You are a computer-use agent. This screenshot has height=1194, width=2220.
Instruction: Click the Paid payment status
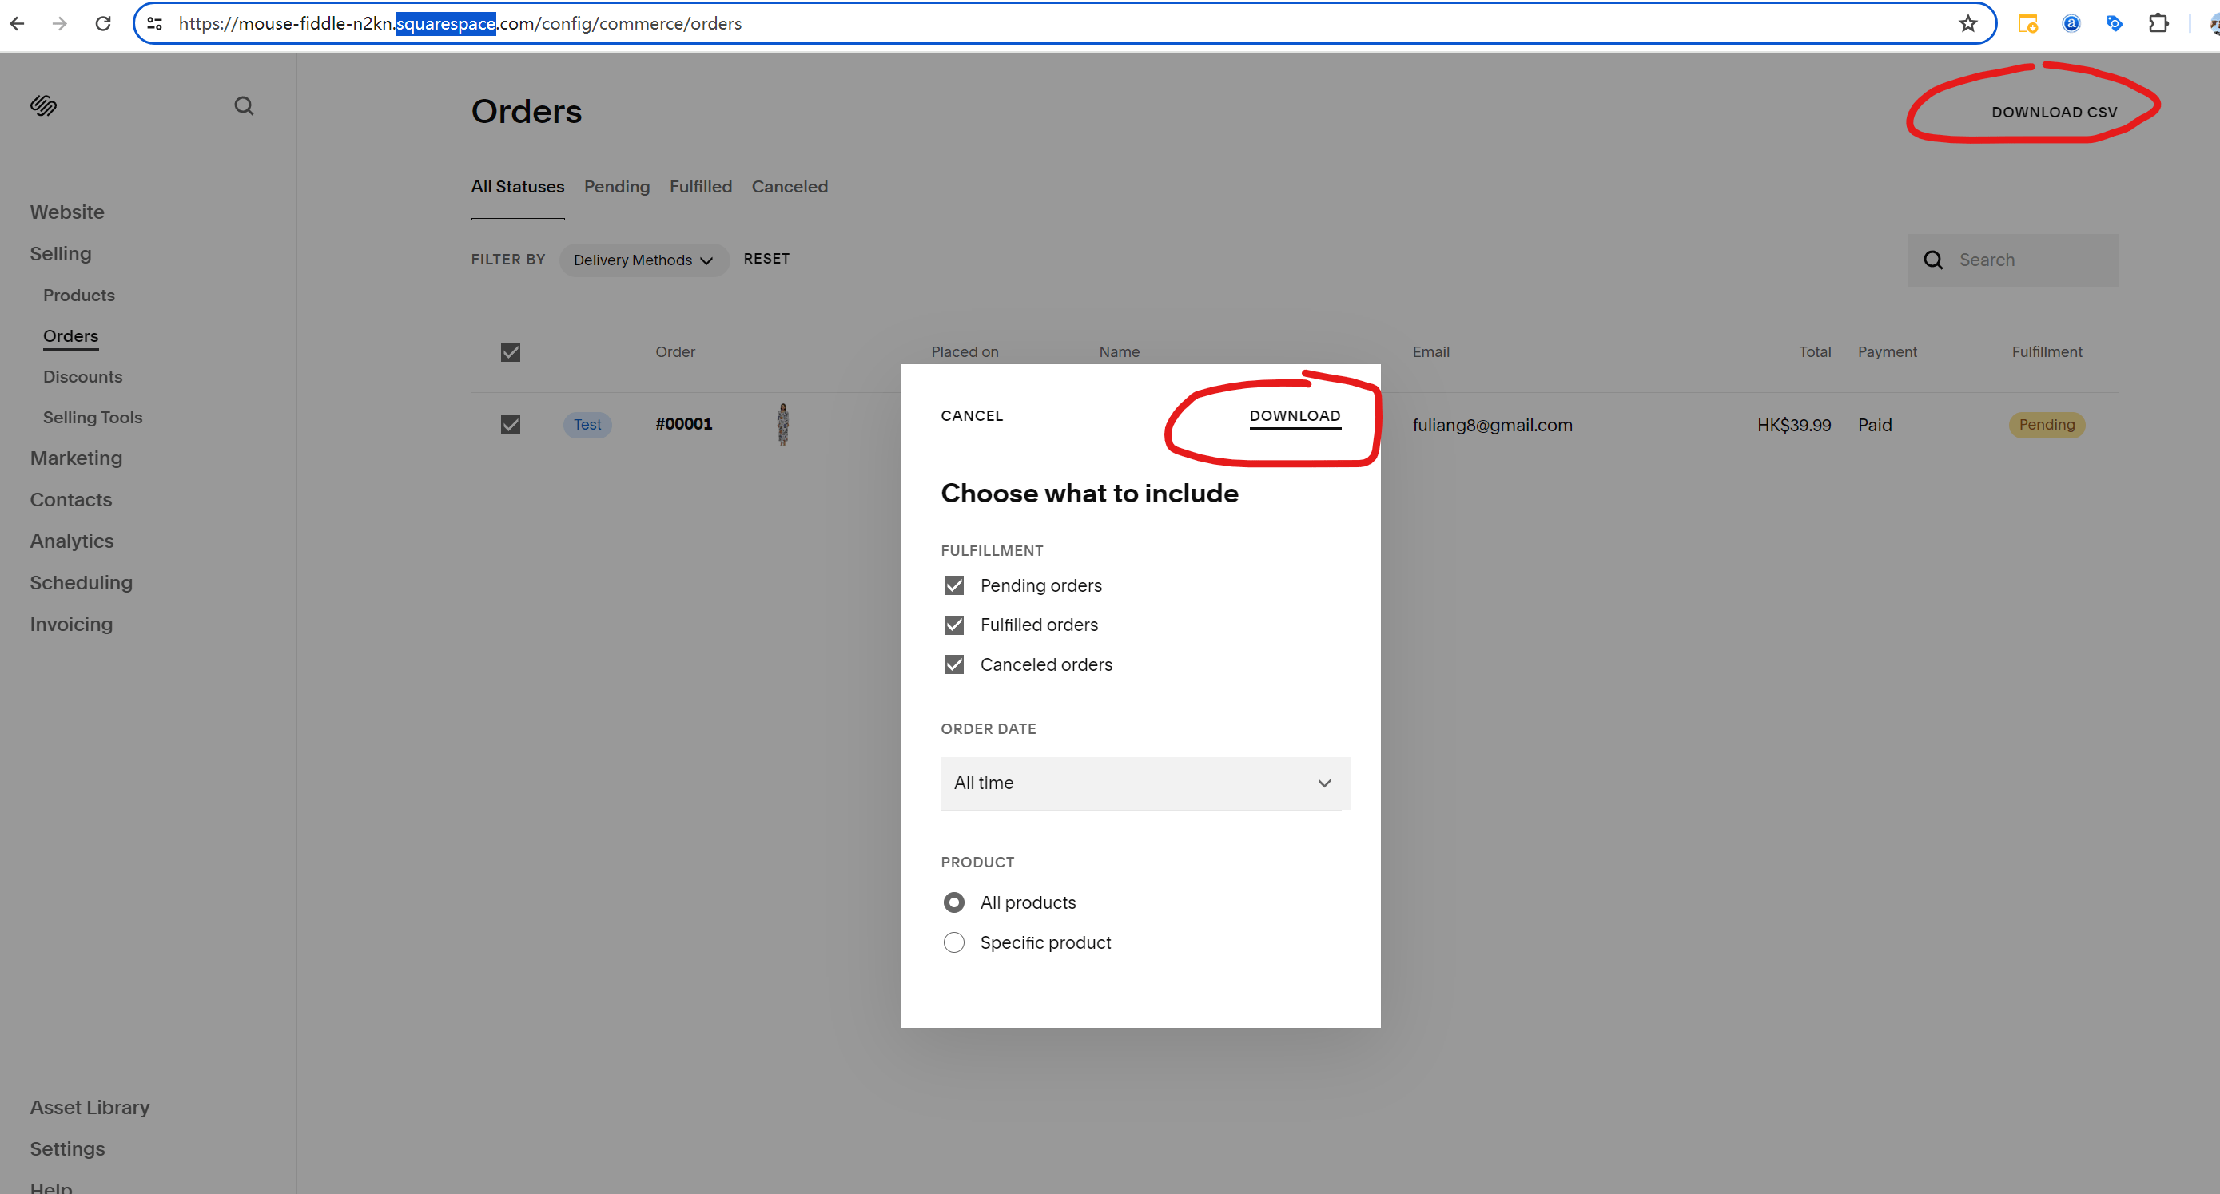tap(1875, 425)
